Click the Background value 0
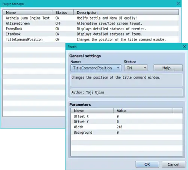The image size is (188, 170). pos(118,132)
